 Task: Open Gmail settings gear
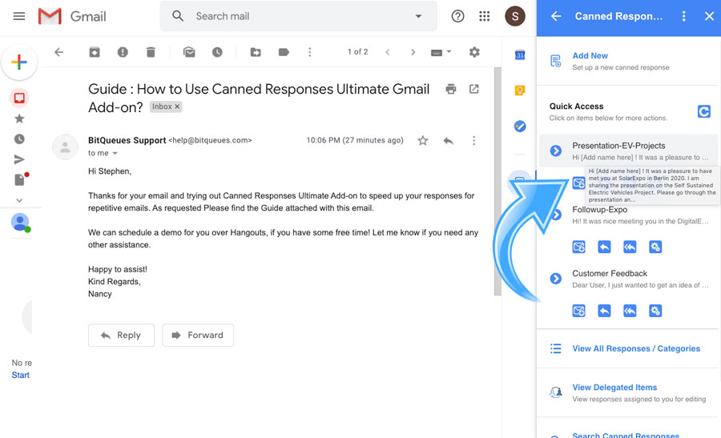tap(474, 52)
